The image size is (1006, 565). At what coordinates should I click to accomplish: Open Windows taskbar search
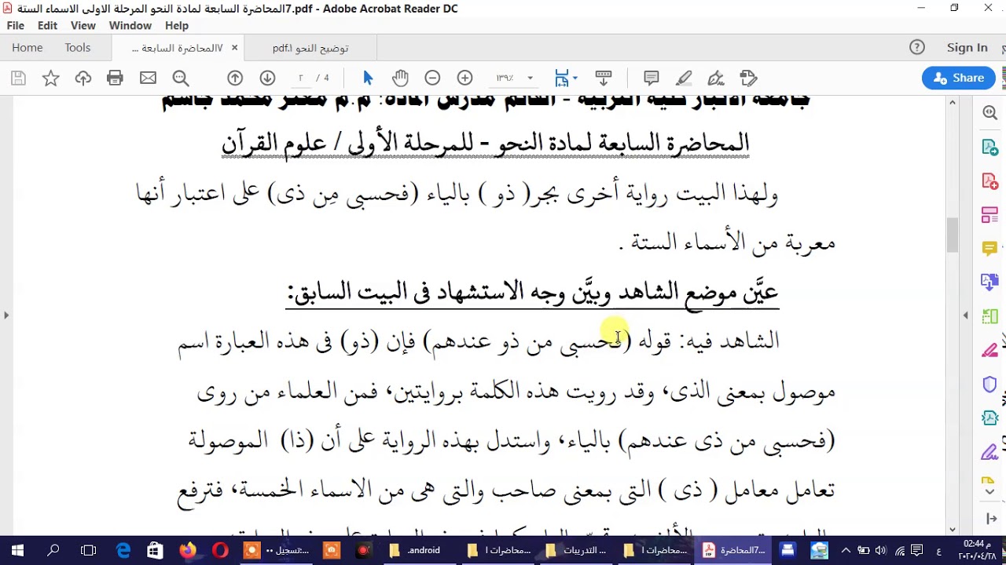pos(53,551)
